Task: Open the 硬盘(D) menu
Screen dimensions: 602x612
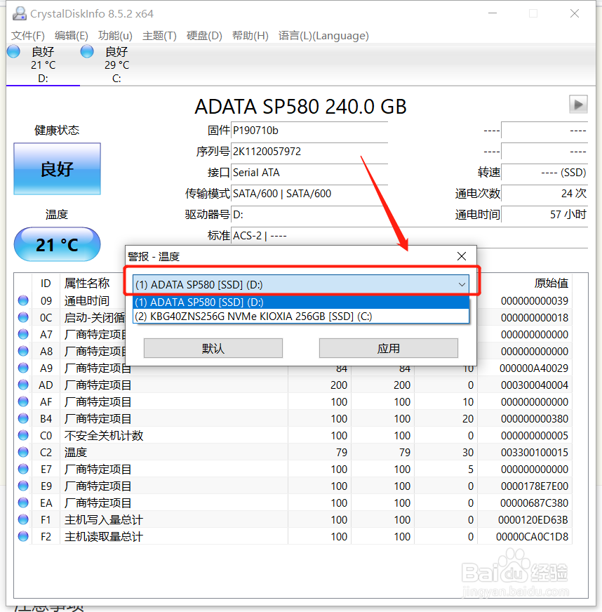Action: (204, 36)
